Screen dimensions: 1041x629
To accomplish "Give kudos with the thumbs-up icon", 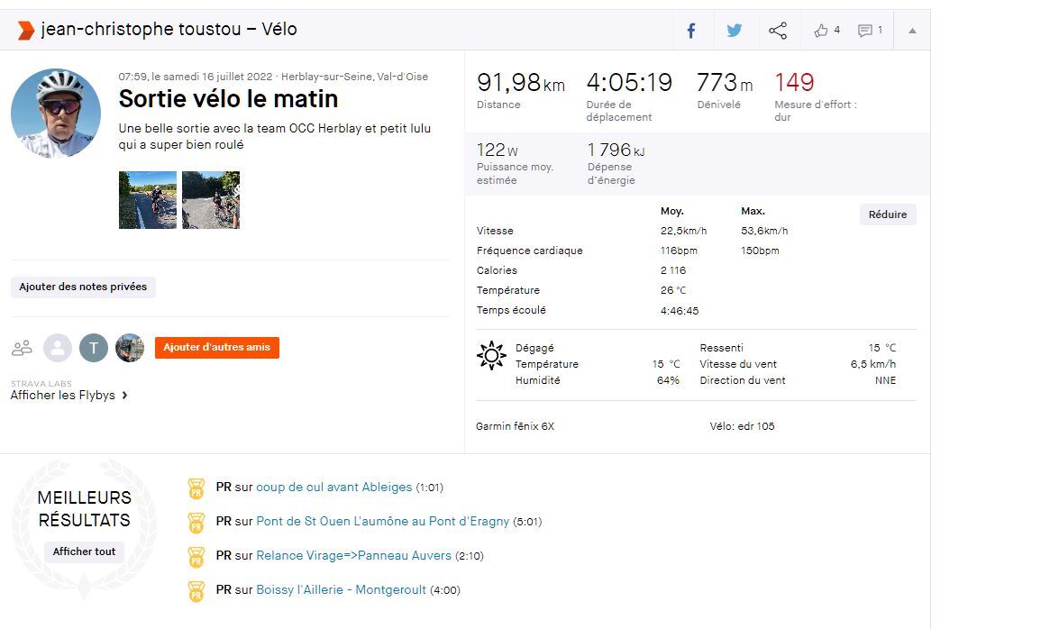I will tap(821, 31).
